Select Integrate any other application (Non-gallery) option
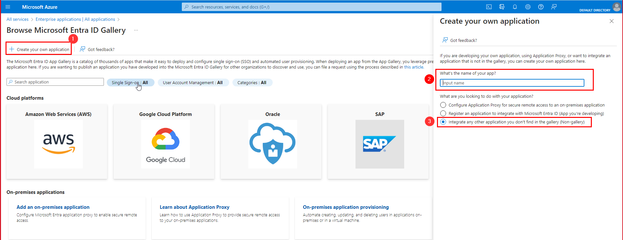The image size is (623, 240). coord(443,122)
